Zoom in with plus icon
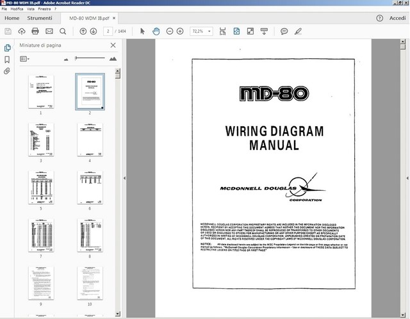 click(180, 31)
